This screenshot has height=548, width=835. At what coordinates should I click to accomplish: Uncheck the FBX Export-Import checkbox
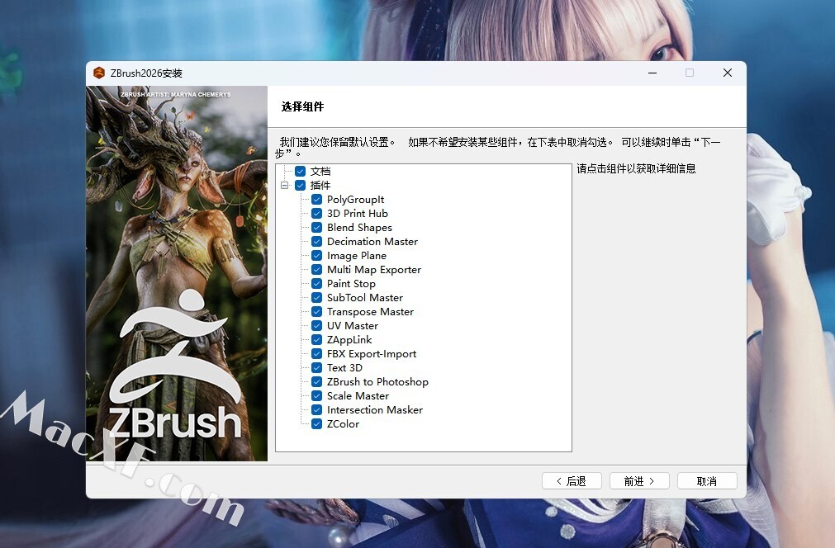(x=317, y=354)
